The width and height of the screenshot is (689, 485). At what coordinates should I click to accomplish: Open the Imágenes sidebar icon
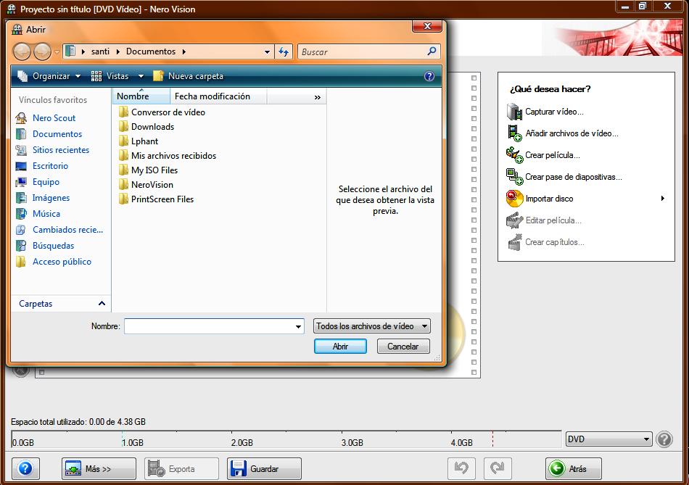click(x=20, y=198)
